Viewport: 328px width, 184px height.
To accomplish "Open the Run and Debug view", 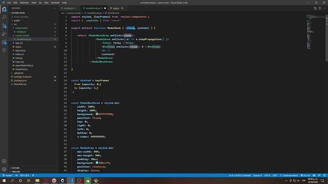I will [4, 34].
